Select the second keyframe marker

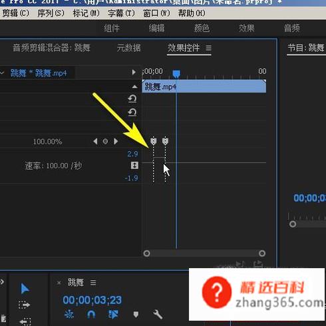tap(165, 141)
